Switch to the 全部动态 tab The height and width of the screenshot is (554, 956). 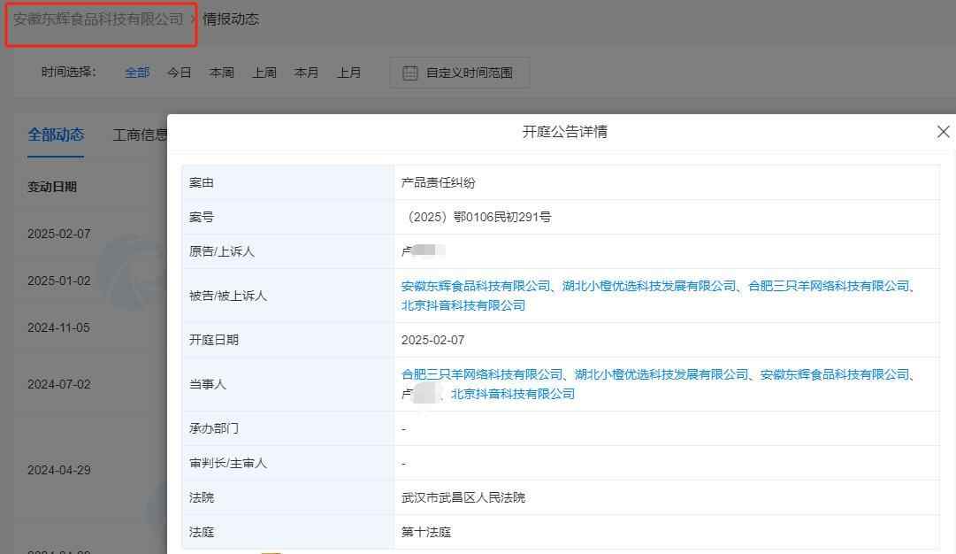click(56, 135)
